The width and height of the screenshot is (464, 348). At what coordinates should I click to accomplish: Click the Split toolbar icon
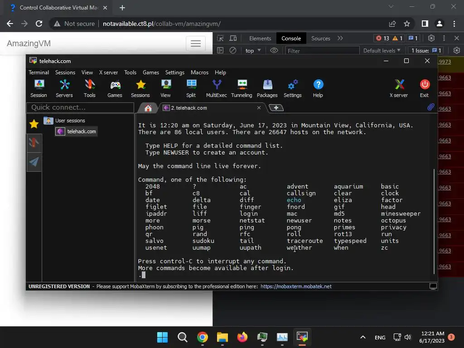coord(191,88)
